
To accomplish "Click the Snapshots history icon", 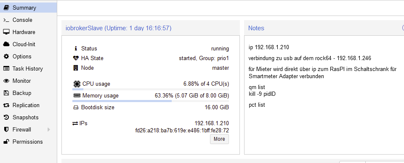I will click(x=6, y=117).
